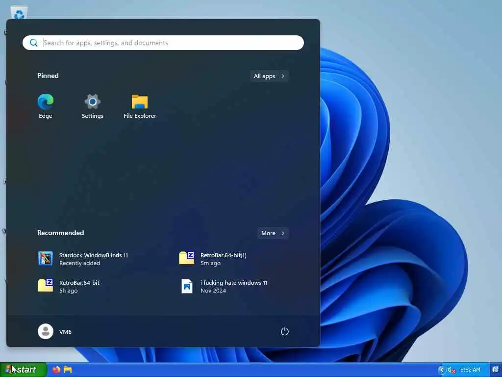Screen dimensions: 502x377
Task: Click the 8:52 AM clock
Action: click(470, 370)
